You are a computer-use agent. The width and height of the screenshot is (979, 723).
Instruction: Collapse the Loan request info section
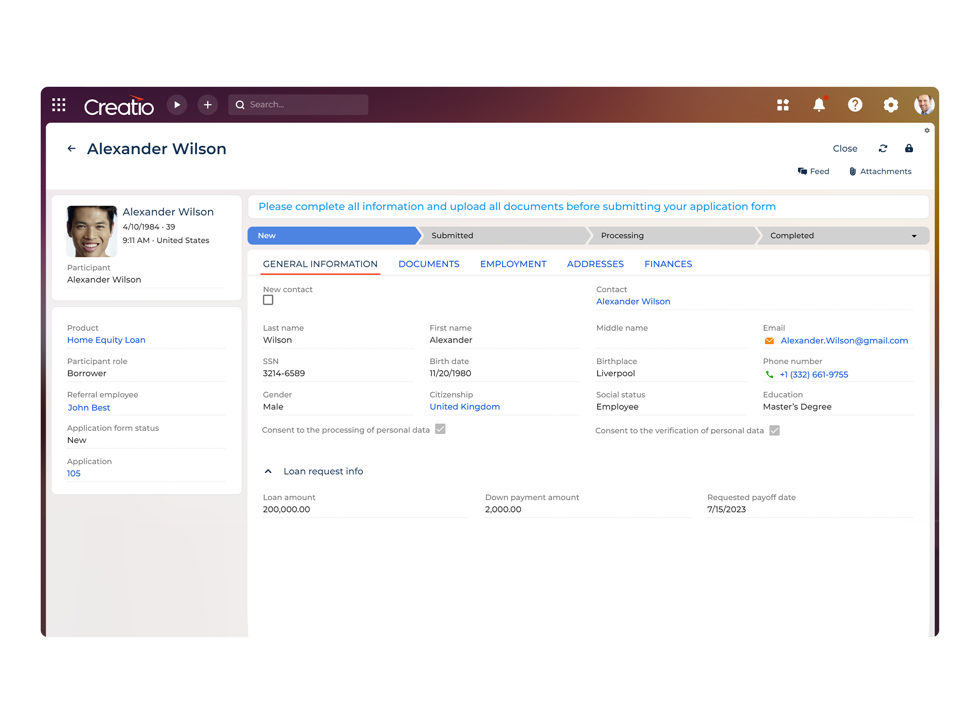click(x=268, y=471)
